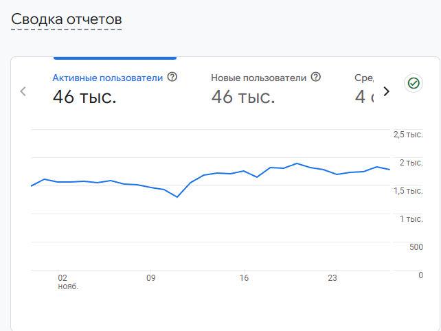Switch to the "Новые пользователи" metric tab

258,78
